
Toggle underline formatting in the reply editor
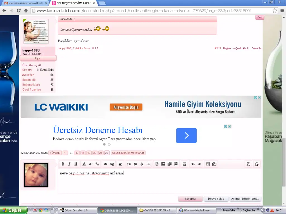coord(76,164)
